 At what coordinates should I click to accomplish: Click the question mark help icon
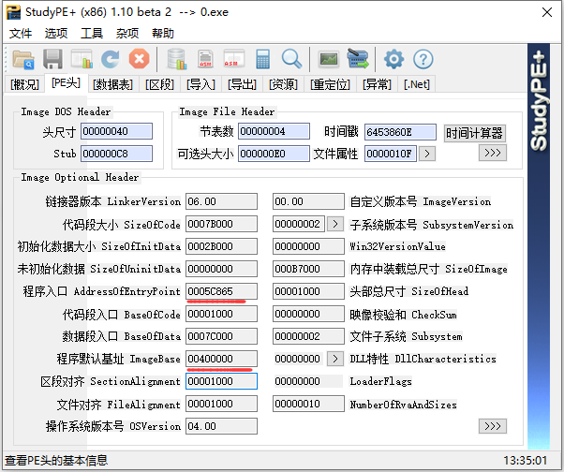(423, 59)
